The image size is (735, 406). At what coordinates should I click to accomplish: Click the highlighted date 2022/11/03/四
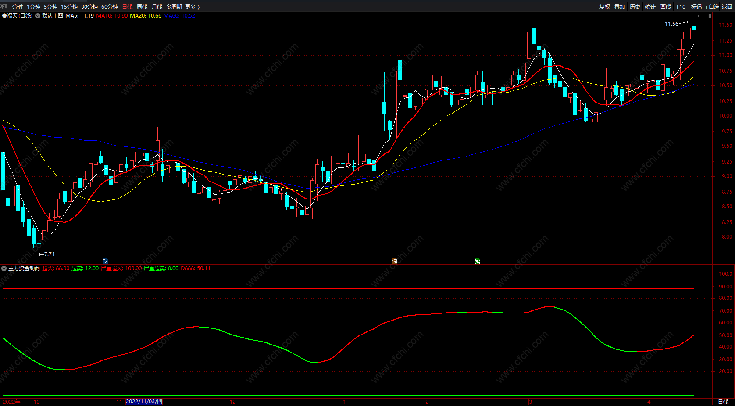(144, 402)
